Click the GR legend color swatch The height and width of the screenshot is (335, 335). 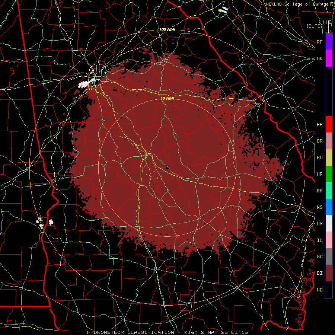329,141
